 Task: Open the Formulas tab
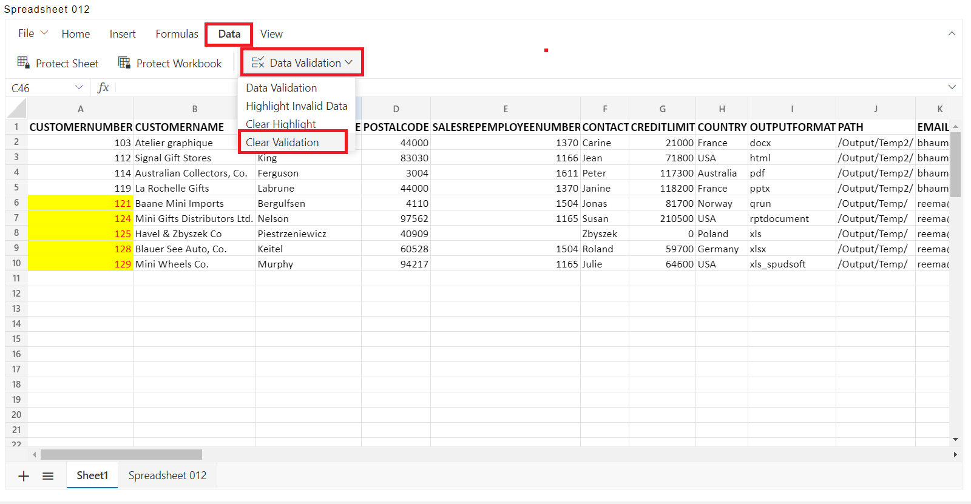click(x=177, y=34)
